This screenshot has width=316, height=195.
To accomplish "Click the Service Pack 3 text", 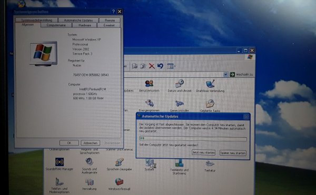I will coord(83,54).
